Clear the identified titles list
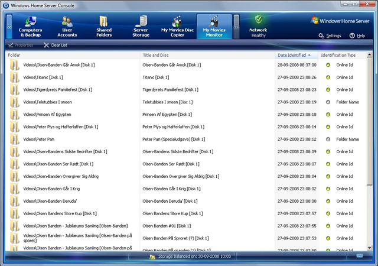The image size is (378, 266). click(x=56, y=45)
